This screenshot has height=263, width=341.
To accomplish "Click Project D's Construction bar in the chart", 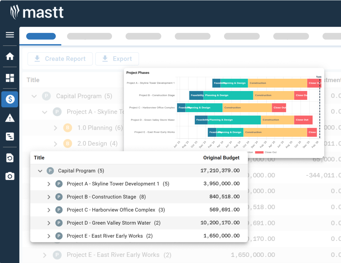I will (277, 120).
